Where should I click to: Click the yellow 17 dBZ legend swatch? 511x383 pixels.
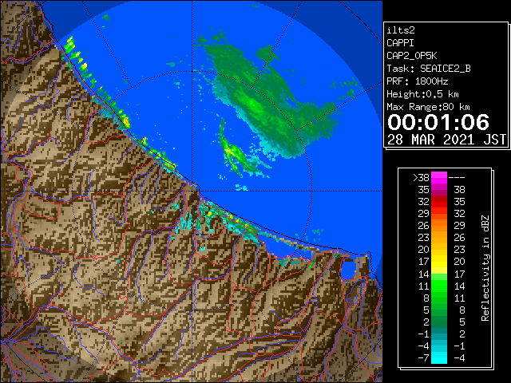coord(439,262)
